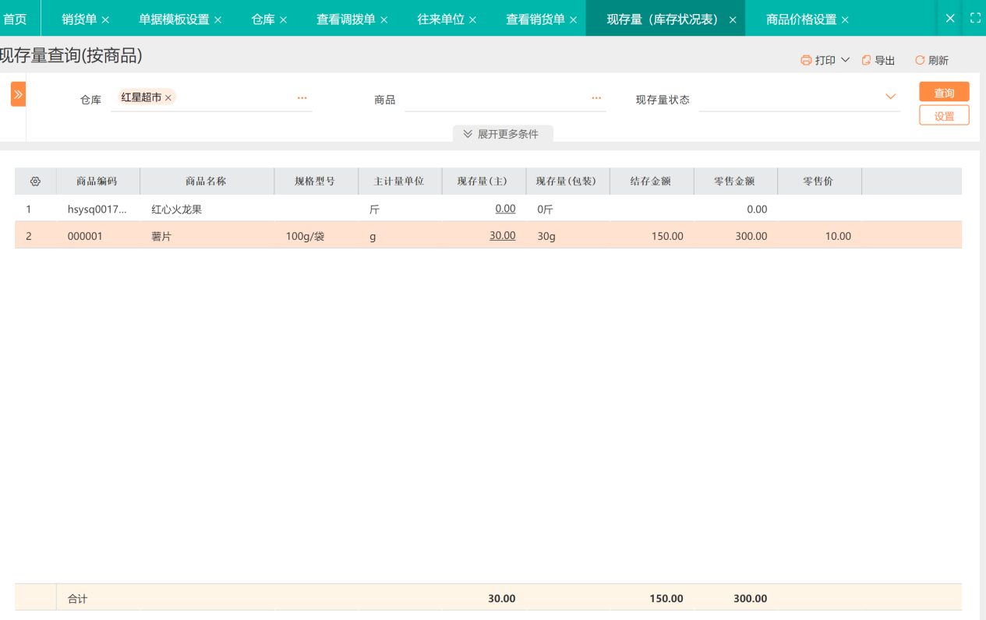Screen dimensions: 986x620
Task: Click the close-all tabs X icon
Action: coord(950,18)
